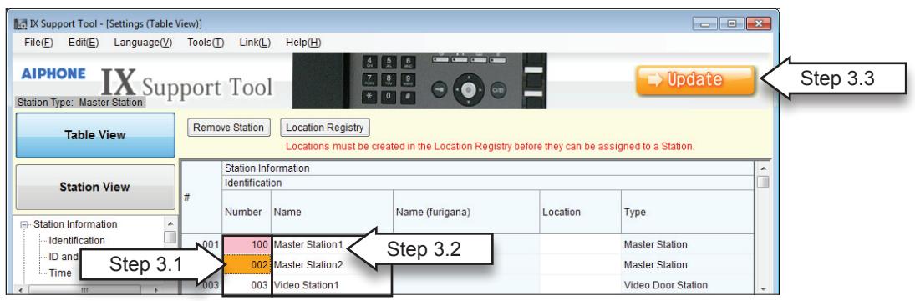Click the table's scroll up arrow
915x301 pixels.
(763, 168)
